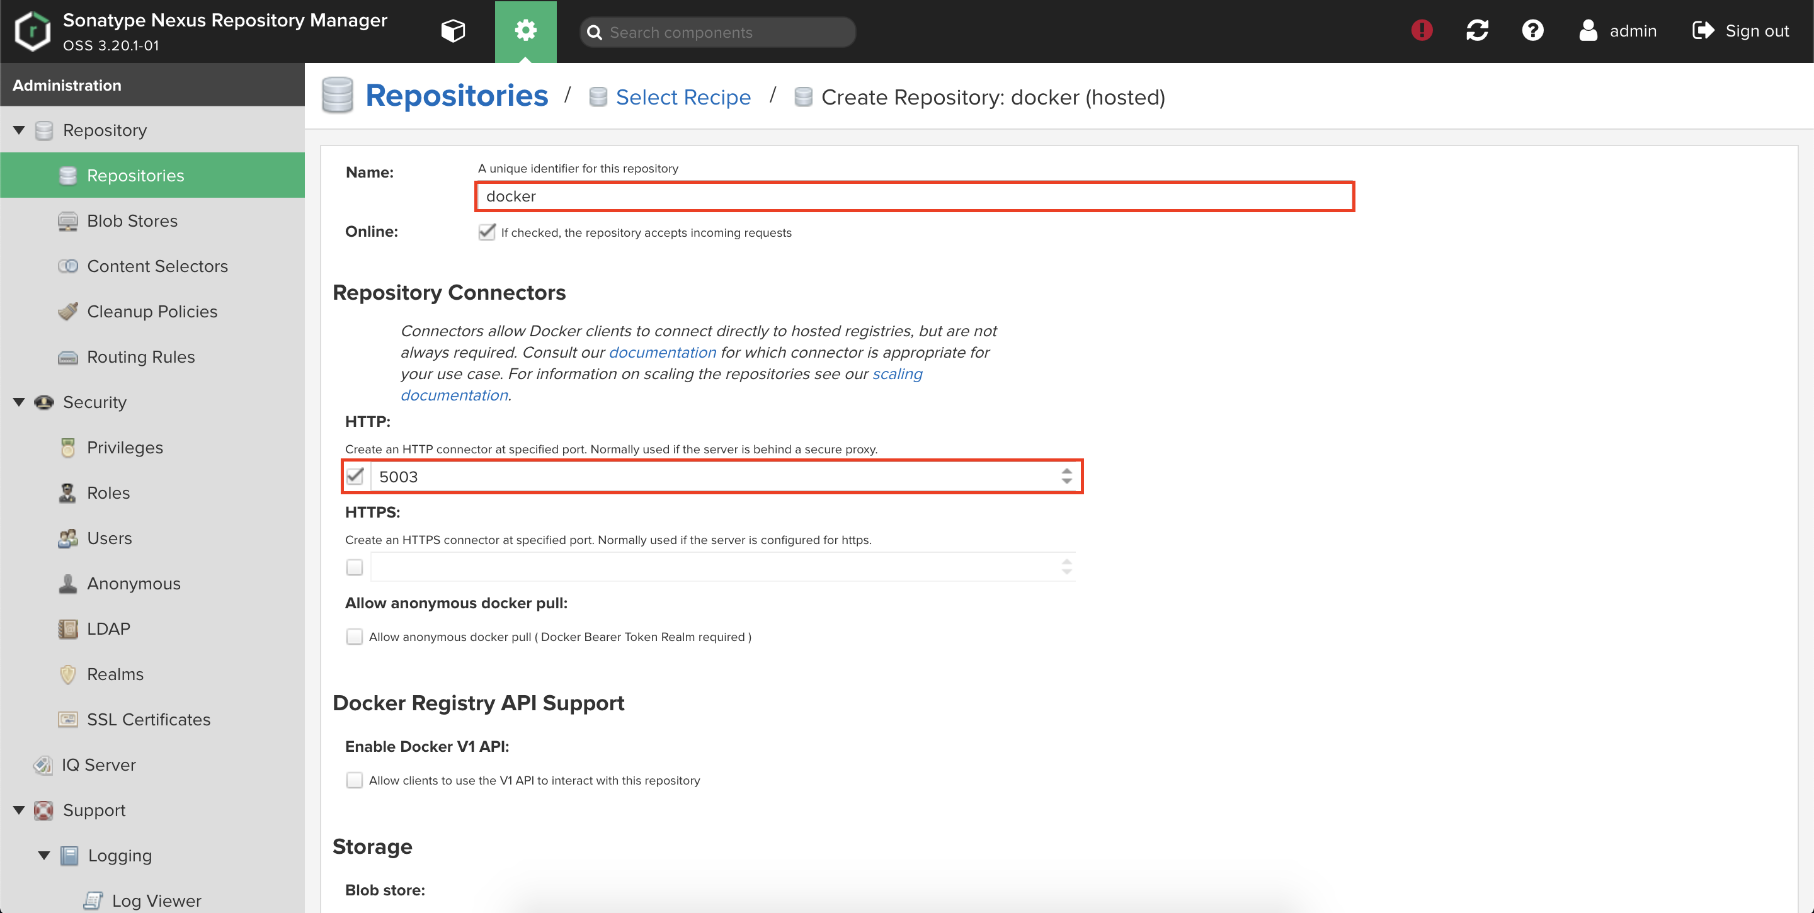Click the Repository tree node label

[105, 130]
